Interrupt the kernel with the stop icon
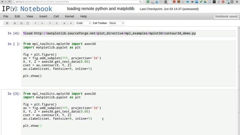Image resolution: width=240 pixels, height=135 pixels. pyautogui.click(x=71, y=23)
